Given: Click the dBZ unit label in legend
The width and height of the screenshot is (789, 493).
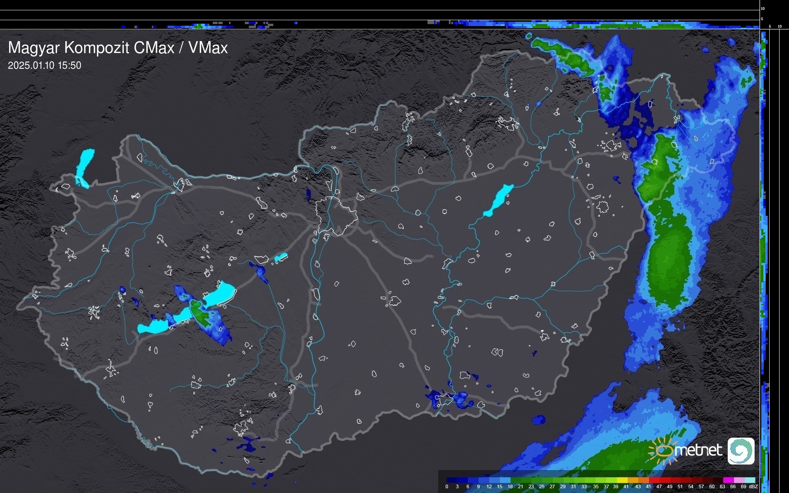Looking at the screenshot, I should (x=753, y=487).
